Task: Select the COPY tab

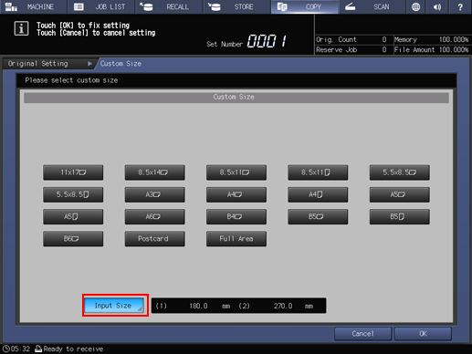Action: [305, 6]
